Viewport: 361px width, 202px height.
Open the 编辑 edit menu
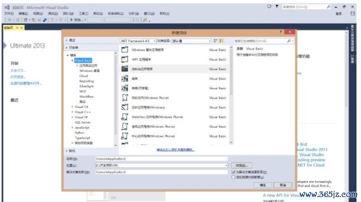tap(23, 13)
